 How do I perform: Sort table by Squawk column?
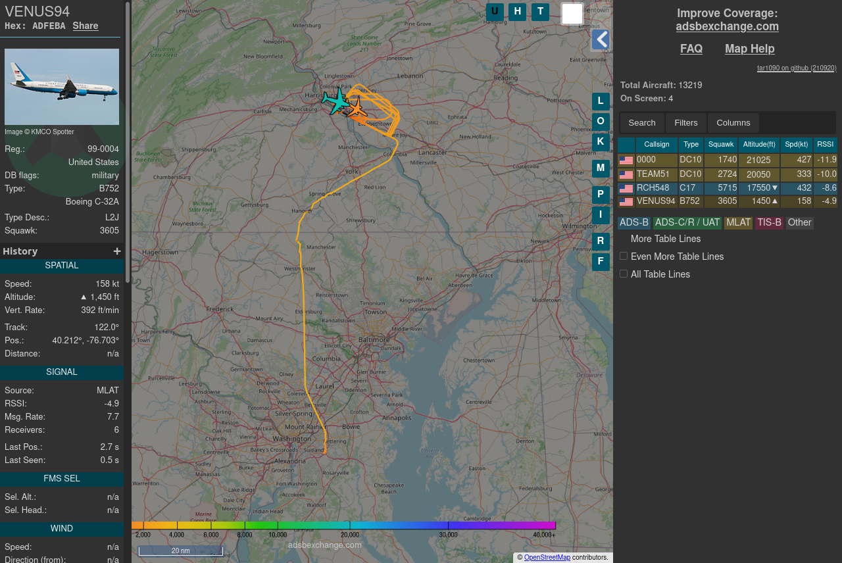click(721, 145)
